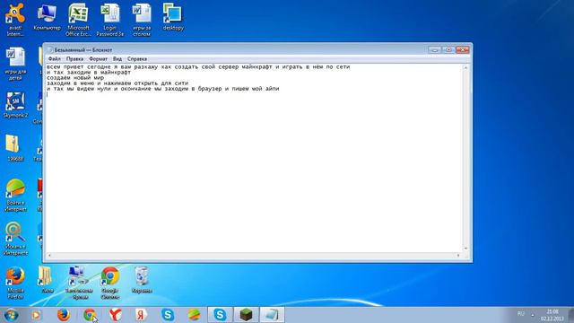Click Notepad horizontal scrollbar right arrow
Screen dimensions: 574x323
click(458, 255)
